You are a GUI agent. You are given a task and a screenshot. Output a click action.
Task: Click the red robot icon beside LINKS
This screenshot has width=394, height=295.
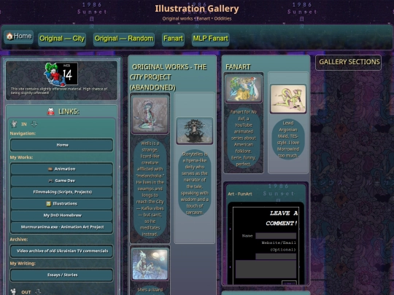(x=51, y=111)
